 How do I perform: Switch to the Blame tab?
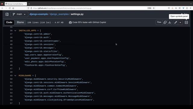coord(20,22)
